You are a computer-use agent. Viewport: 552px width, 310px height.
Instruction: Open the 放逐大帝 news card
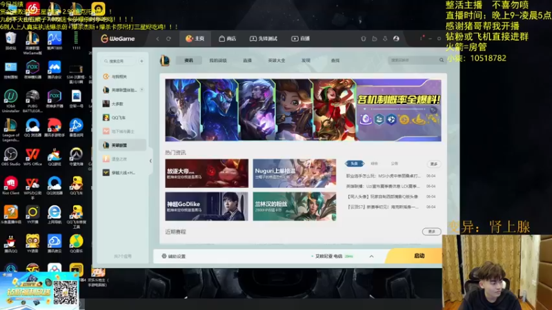206,174
